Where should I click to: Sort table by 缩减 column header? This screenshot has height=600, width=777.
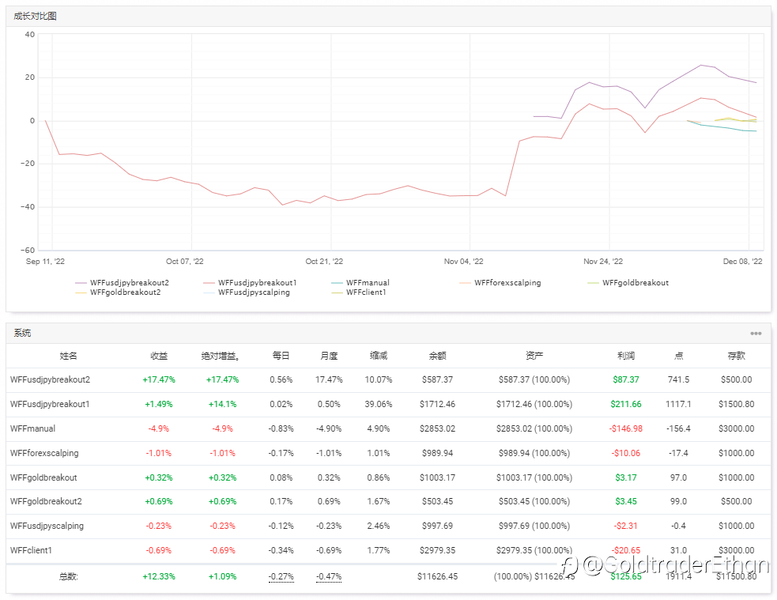pyautogui.click(x=379, y=356)
